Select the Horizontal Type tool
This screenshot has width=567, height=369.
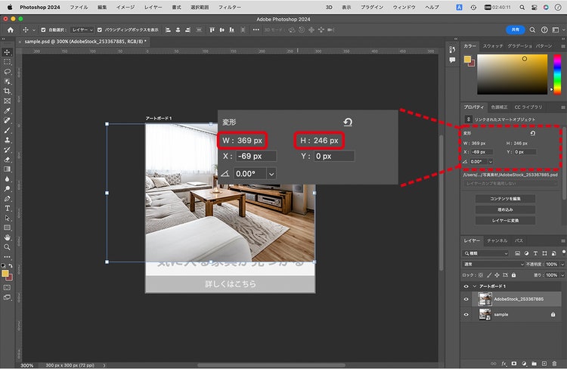[x=8, y=209]
